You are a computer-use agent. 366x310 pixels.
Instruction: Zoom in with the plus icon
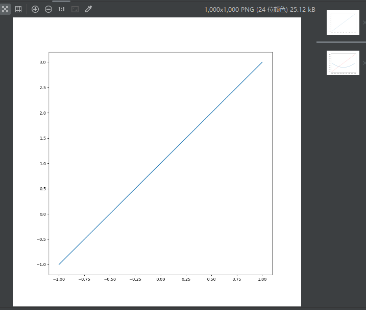pos(35,9)
